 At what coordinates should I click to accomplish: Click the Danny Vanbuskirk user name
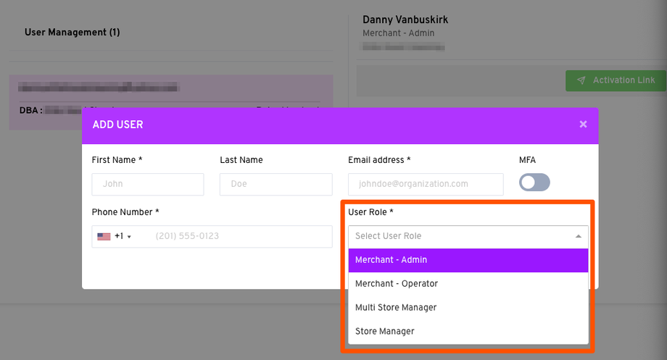click(x=405, y=20)
